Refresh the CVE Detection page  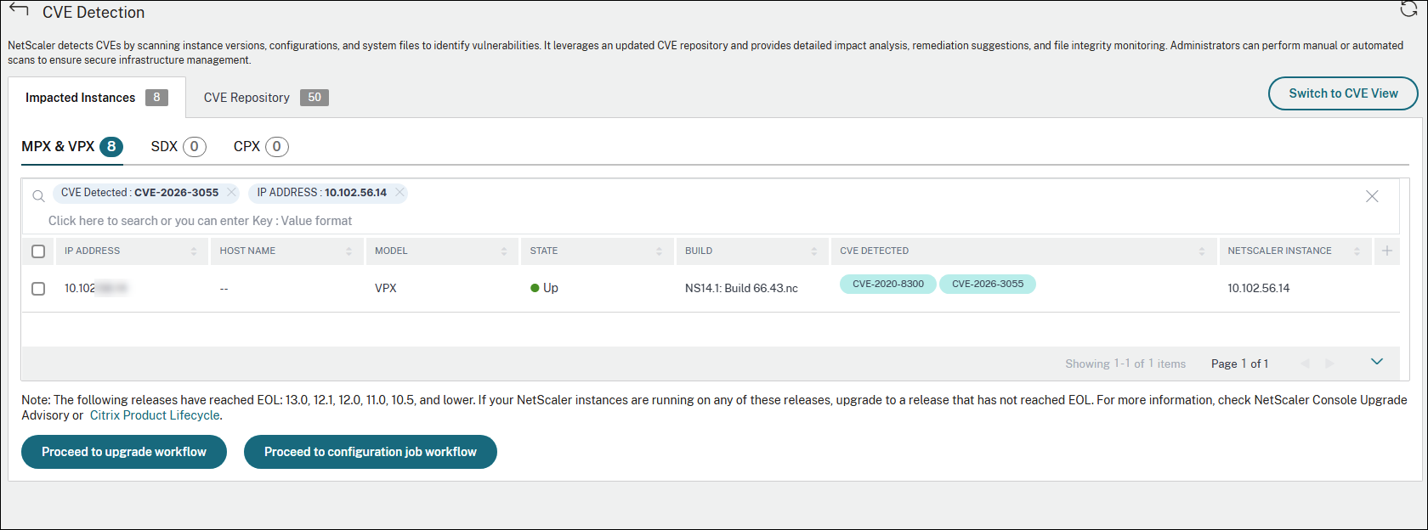1408,9
